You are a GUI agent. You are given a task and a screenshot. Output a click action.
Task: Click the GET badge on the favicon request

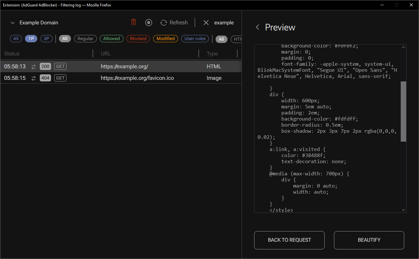(x=60, y=78)
